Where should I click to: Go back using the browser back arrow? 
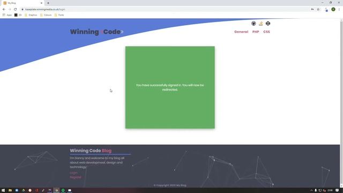[x=4, y=10]
